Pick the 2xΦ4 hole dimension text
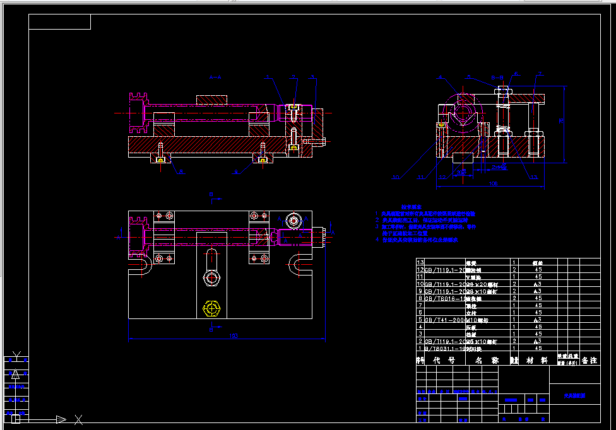616x430 pixels. point(499,168)
